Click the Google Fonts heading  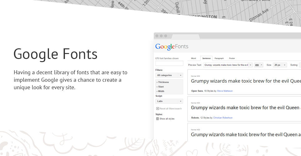(x=56, y=54)
